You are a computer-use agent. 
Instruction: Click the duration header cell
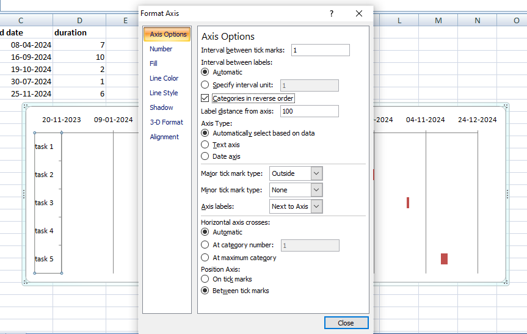(x=79, y=32)
